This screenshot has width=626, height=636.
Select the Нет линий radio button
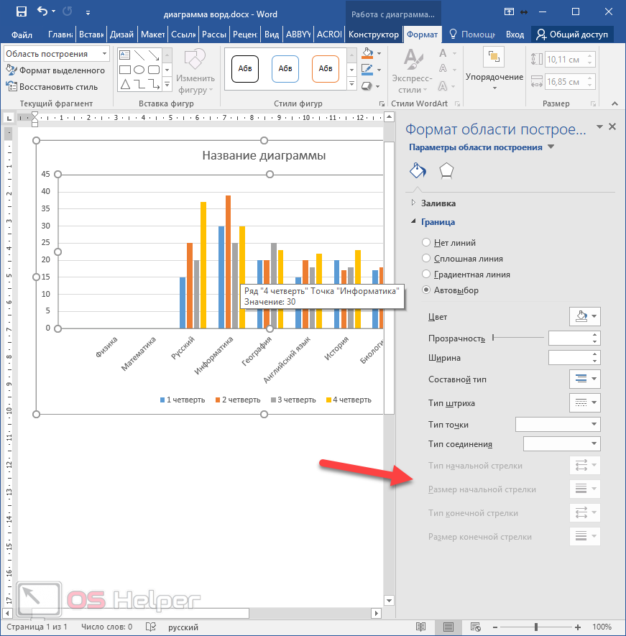[x=427, y=243]
